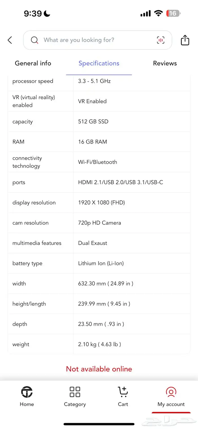Viewport: 198px width, 429px height.
Task: Tap the share icon
Action: tap(185, 40)
